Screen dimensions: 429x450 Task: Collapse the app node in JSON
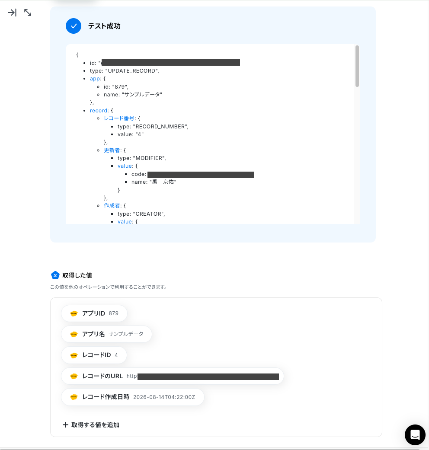[x=95, y=79]
